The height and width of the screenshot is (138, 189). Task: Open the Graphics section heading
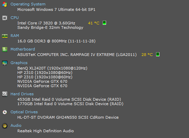pos(19,63)
